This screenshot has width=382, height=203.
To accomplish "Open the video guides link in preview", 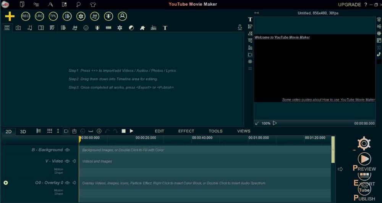I will pyautogui.click(x=329, y=100).
